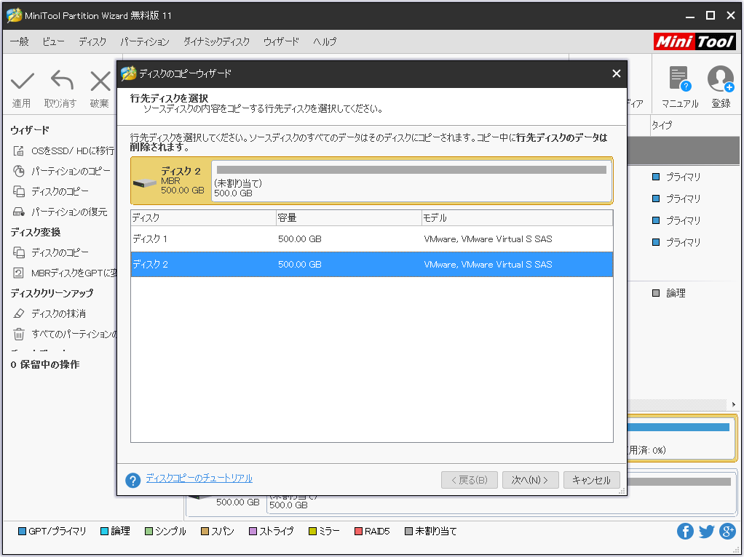Click the Undo (取り消す) arrow icon
This screenshot has width=744, height=557.
(61, 81)
